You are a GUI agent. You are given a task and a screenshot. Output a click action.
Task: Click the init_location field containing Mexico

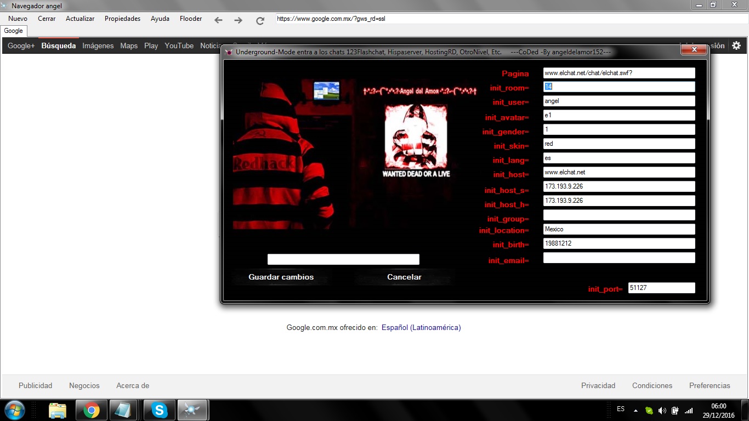coord(619,229)
